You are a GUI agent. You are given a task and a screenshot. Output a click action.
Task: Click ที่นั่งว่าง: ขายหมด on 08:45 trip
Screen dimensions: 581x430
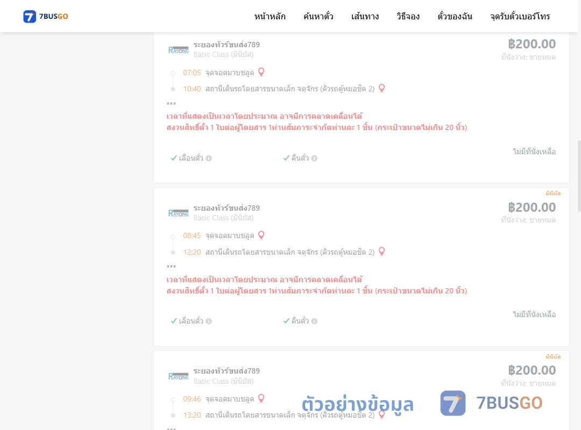tap(528, 220)
